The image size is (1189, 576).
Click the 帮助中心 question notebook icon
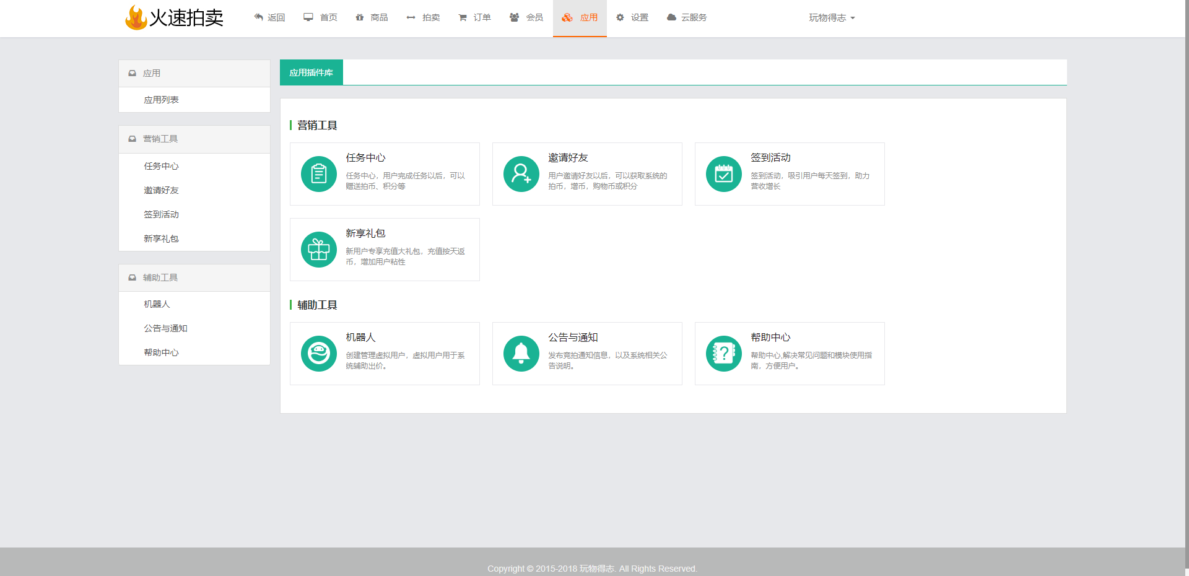coord(724,354)
